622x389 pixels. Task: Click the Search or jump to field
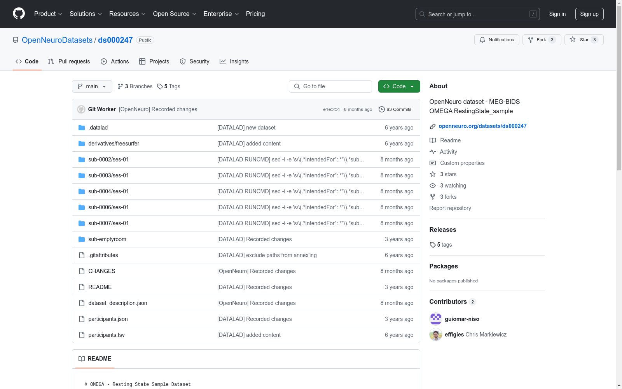click(x=478, y=14)
